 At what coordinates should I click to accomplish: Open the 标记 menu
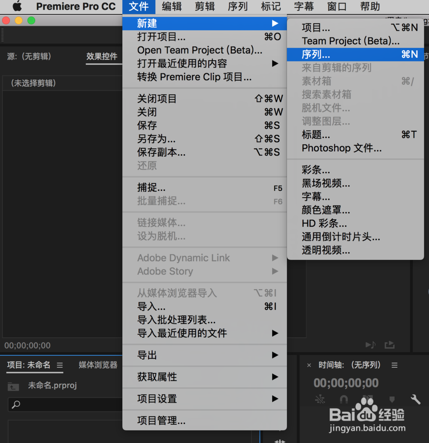pyautogui.click(x=271, y=6)
